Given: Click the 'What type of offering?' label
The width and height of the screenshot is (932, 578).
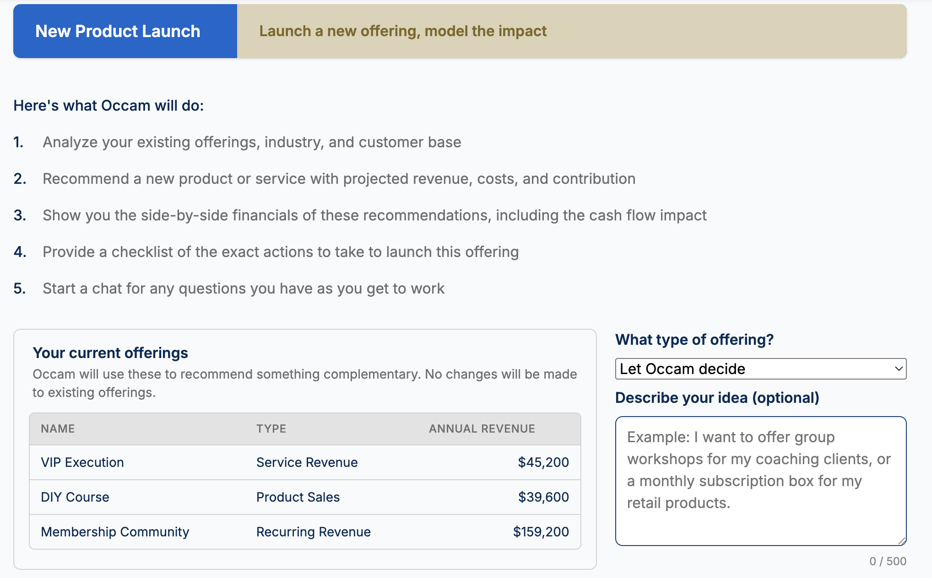Looking at the screenshot, I should click(x=694, y=339).
